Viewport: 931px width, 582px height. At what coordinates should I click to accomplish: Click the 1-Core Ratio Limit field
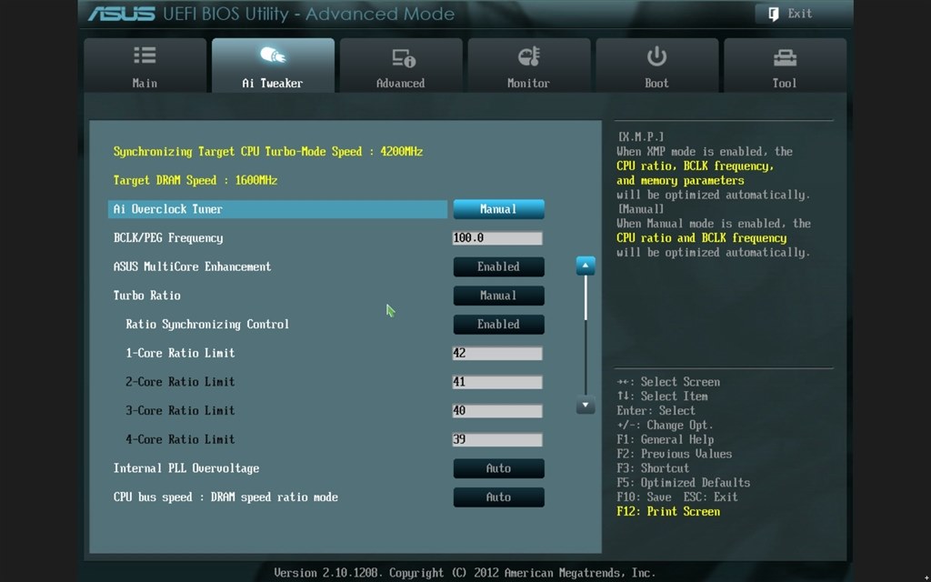pos(497,354)
